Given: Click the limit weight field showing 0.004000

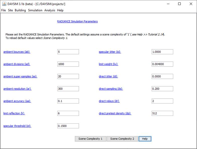Looking at the screenshot, I should coord(162,64).
